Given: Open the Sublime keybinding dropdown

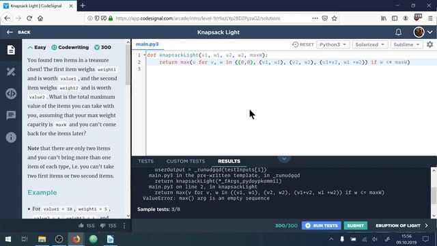Looking at the screenshot, I should pos(407,44).
